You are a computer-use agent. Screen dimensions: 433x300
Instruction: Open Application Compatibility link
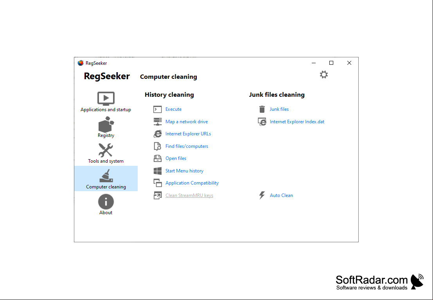point(192,183)
